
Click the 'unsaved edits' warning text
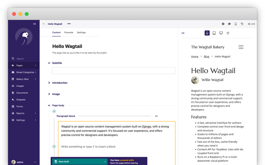coord(127,160)
